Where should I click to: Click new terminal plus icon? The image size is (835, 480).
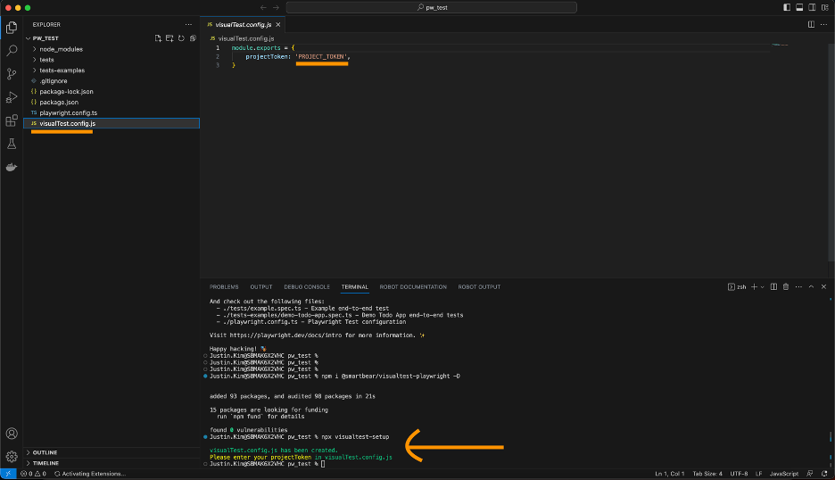(754, 286)
